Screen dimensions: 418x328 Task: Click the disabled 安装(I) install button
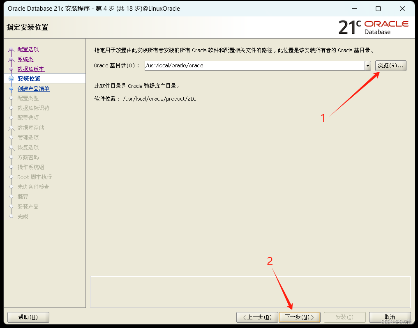pos(344,317)
